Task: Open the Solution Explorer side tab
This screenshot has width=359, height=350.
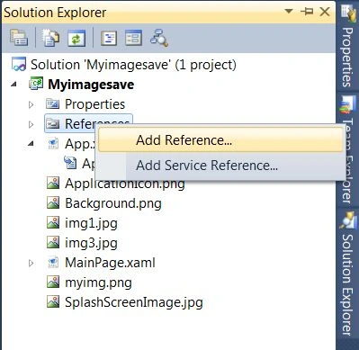Action: click(347, 274)
